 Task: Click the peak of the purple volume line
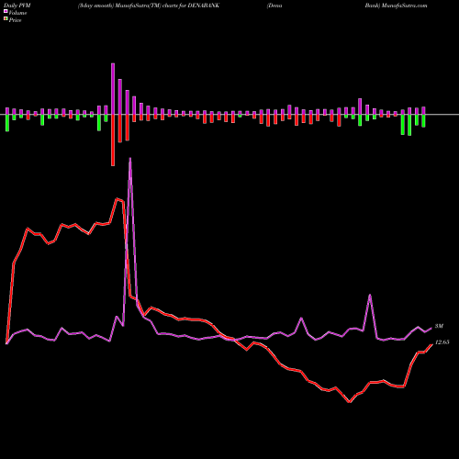pyautogui.click(x=130, y=158)
